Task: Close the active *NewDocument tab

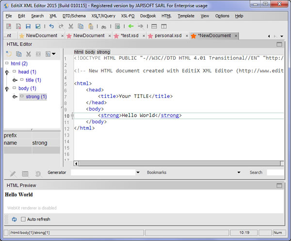Action: click(x=236, y=36)
